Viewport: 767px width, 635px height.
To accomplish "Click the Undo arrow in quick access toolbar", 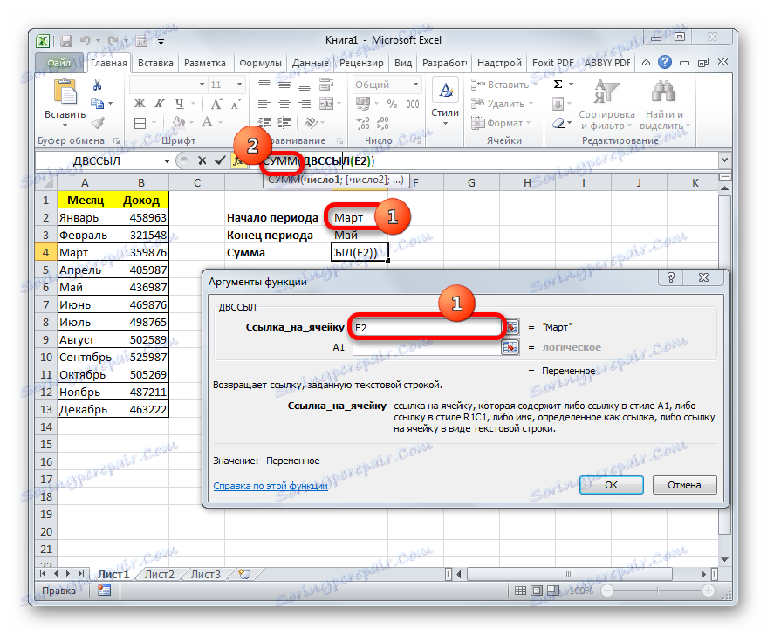I will [86, 41].
